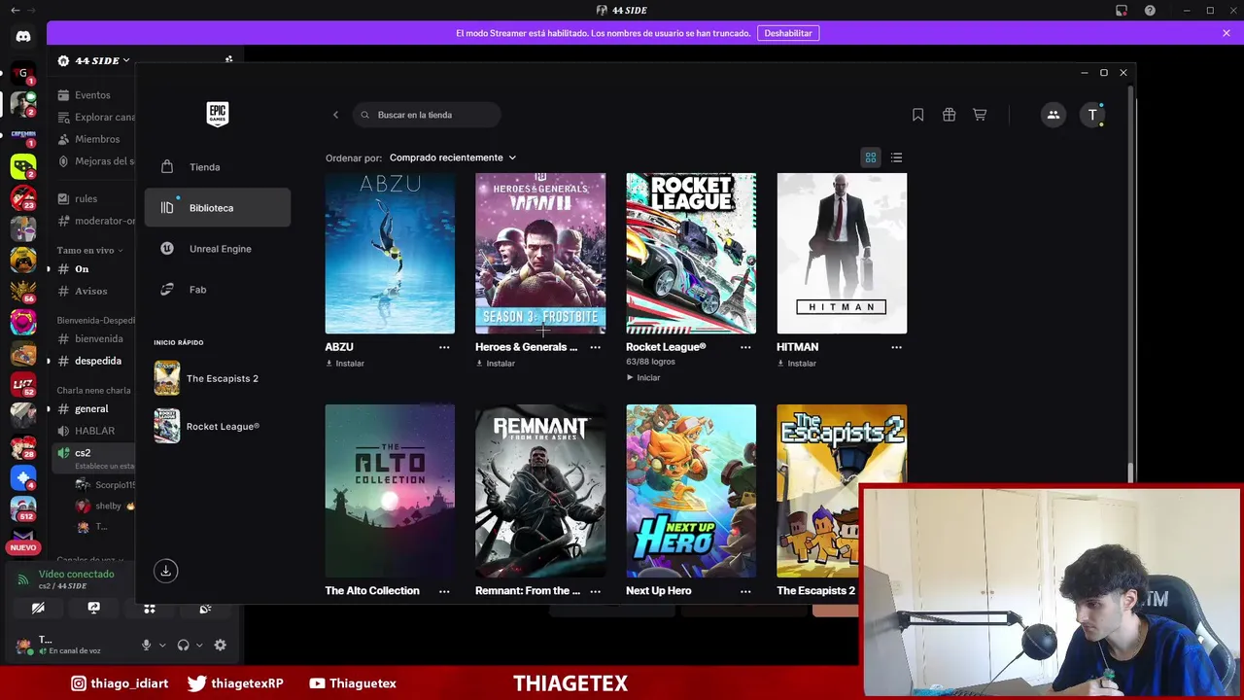Click Instalar under HITMAN
1244x700 pixels.
(797, 364)
